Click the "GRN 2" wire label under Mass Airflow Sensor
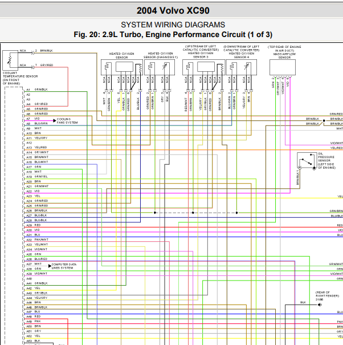Screen dimensions: 343x345 coord(273,83)
